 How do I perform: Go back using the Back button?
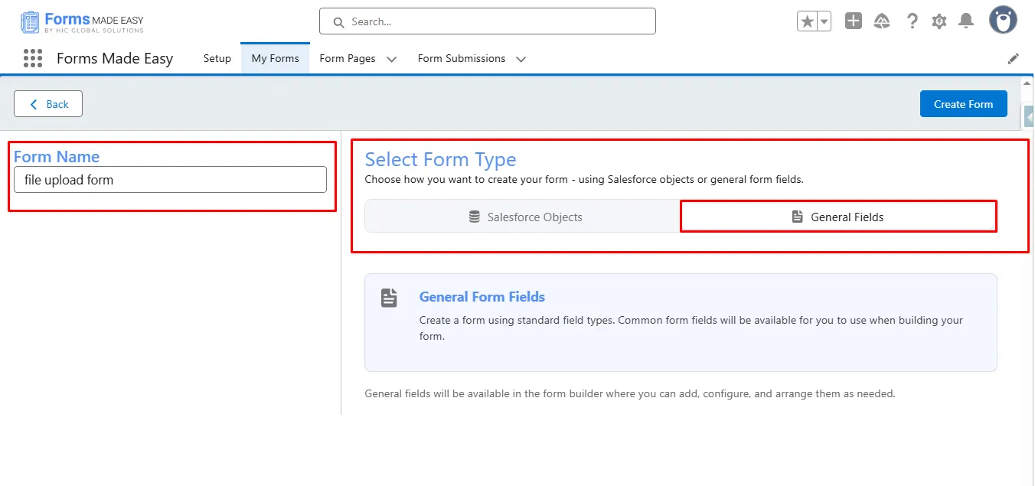point(48,104)
